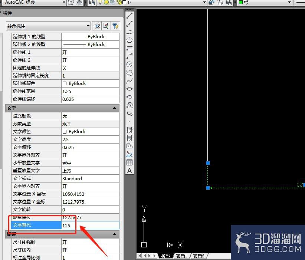
Task: Select the Construction Line tool
Action: point(129,24)
